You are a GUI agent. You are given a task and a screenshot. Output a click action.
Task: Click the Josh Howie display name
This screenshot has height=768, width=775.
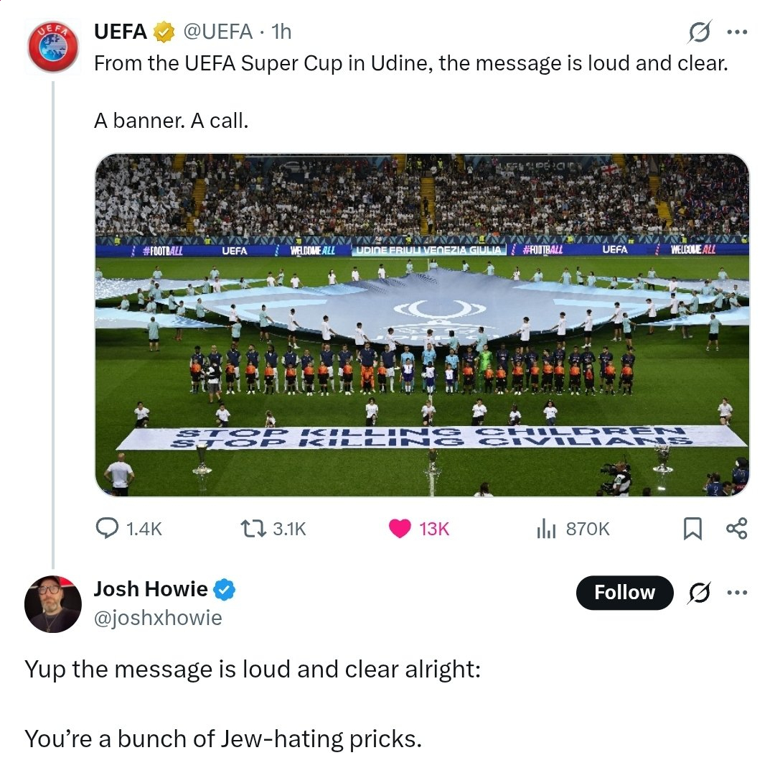pyautogui.click(x=151, y=589)
